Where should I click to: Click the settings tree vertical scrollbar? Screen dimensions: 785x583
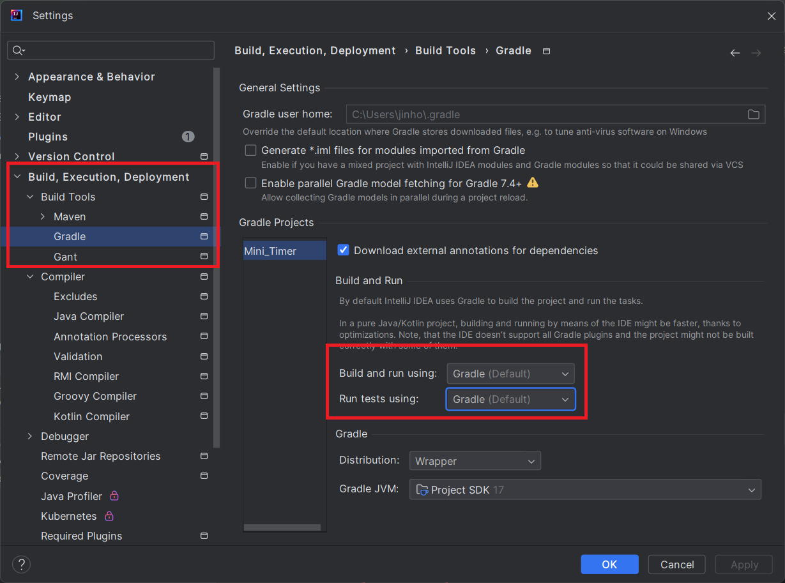(217, 257)
